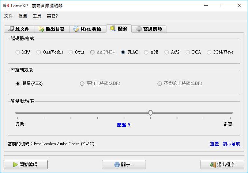The image size is (248, 173).
Task: Switch to the Meta 數據 tab
Action: click(x=88, y=29)
